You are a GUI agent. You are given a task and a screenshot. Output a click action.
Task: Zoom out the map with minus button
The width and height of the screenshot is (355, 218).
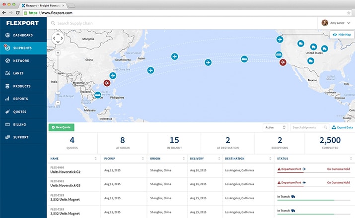58,103
